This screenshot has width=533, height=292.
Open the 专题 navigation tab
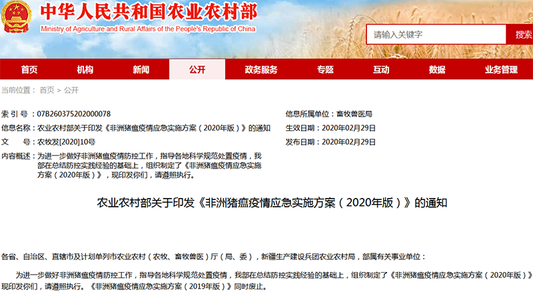325,69
